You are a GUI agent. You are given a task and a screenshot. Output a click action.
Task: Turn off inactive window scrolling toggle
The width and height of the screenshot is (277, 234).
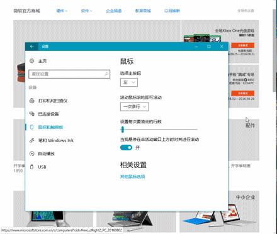point(126,148)
